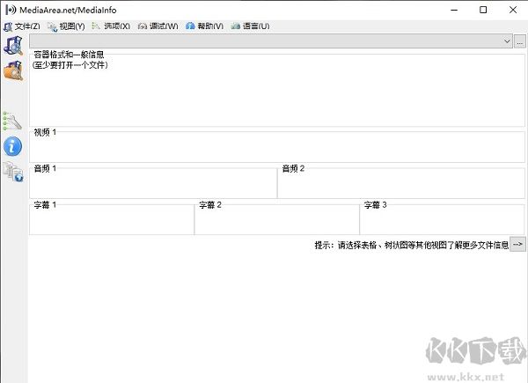This screenshot has width=528, height=383.
Task: Maximize the MediaInfo window
Action: coord(483,10)
